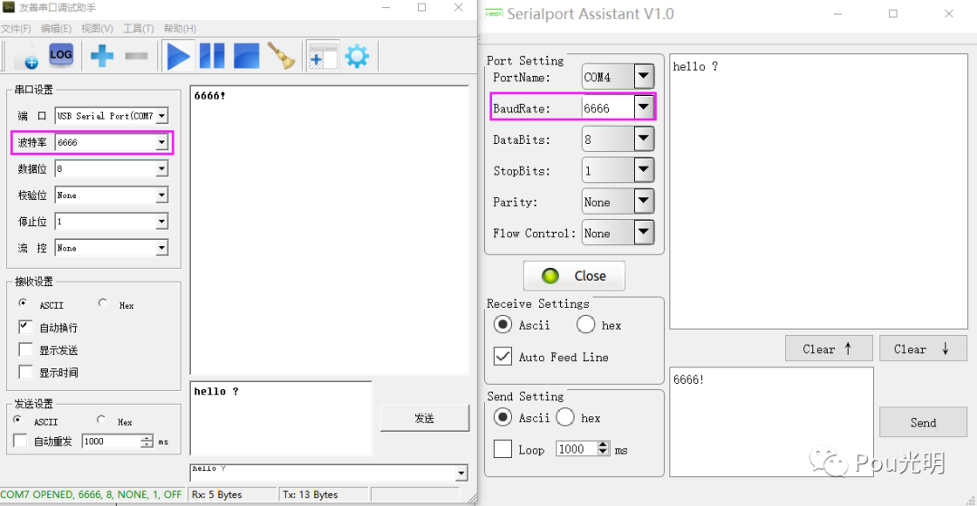The image size is (977, 506).
Task: Open the gear settings icon
Action: click(x=357, y=56)
